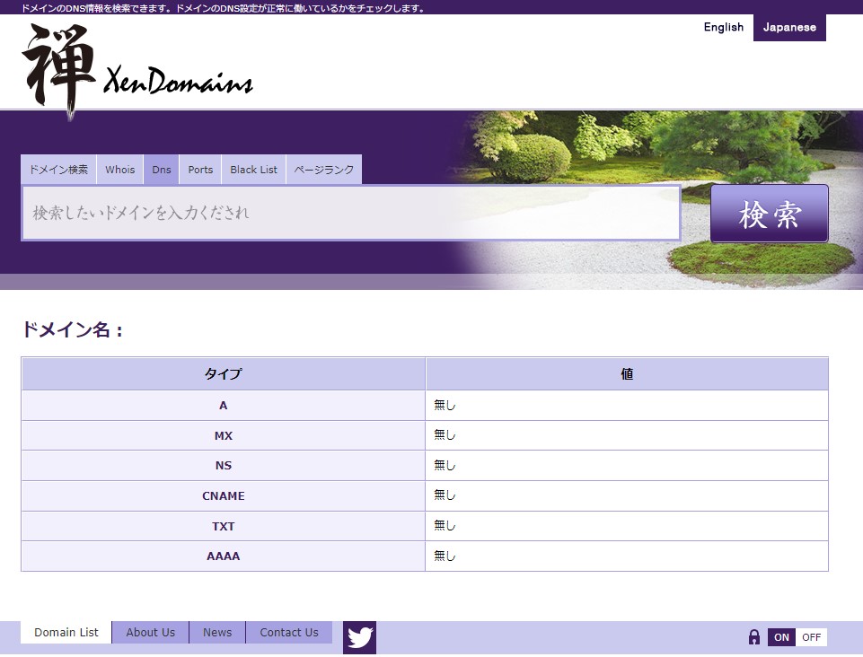Select the TXT record type cell

(223, 526)
